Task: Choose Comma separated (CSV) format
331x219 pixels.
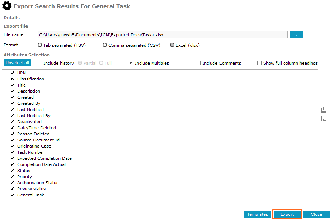Action: (x=105, y=45)
